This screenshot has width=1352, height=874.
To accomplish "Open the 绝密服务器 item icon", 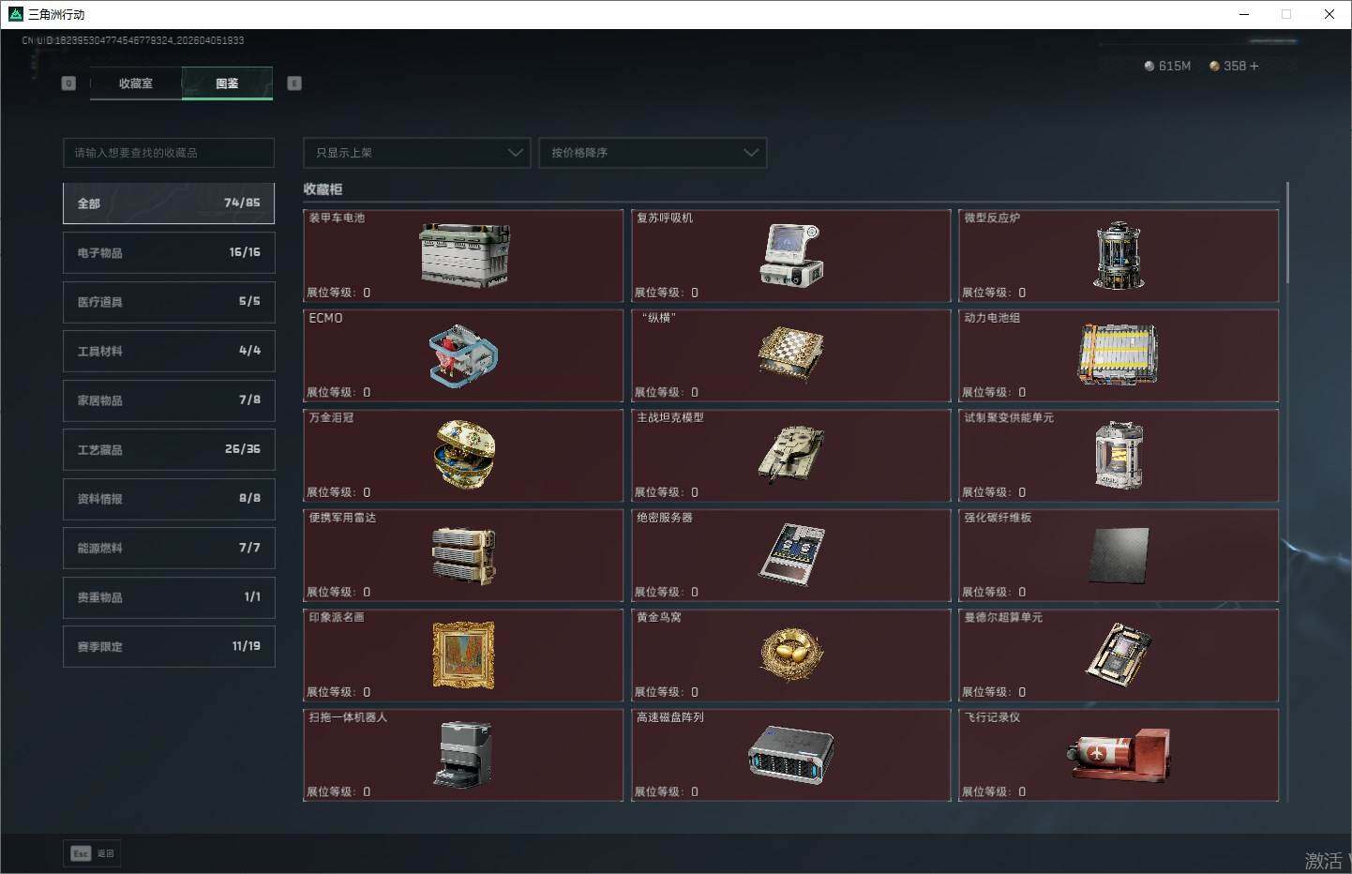I will coord(790,555).
